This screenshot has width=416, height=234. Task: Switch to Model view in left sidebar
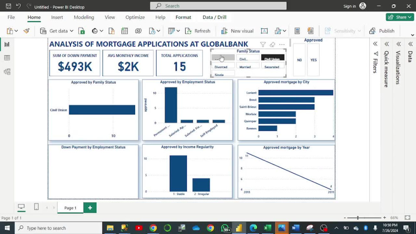pyautogui.click(x=7, y=71)
